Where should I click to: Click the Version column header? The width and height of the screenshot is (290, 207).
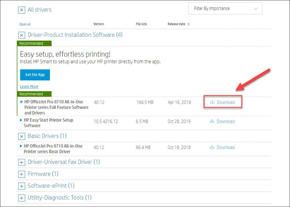click(x=99, y=24)
